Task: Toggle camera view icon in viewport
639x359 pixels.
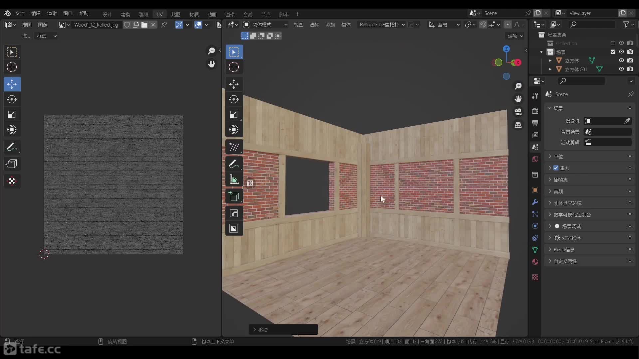Action: click(518, 112)
